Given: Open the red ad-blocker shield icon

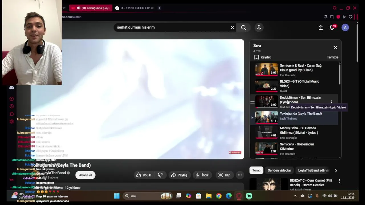Looking at the screenshot, I should pyautogui.click(x=338, y=17).
